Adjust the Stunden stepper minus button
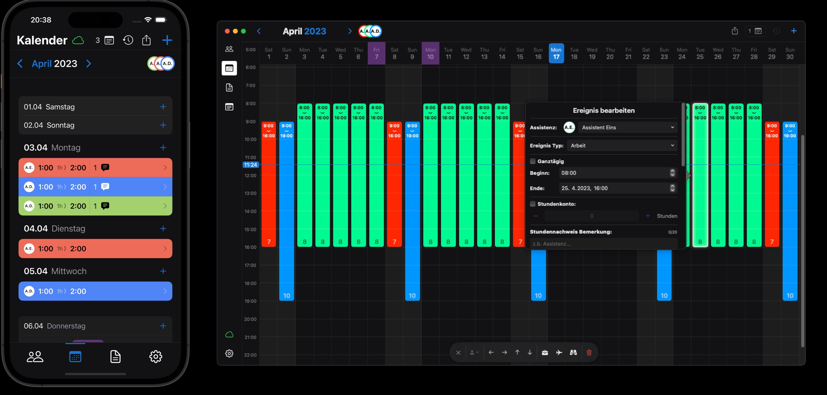827x395 pixels. (x=535, y=216)
